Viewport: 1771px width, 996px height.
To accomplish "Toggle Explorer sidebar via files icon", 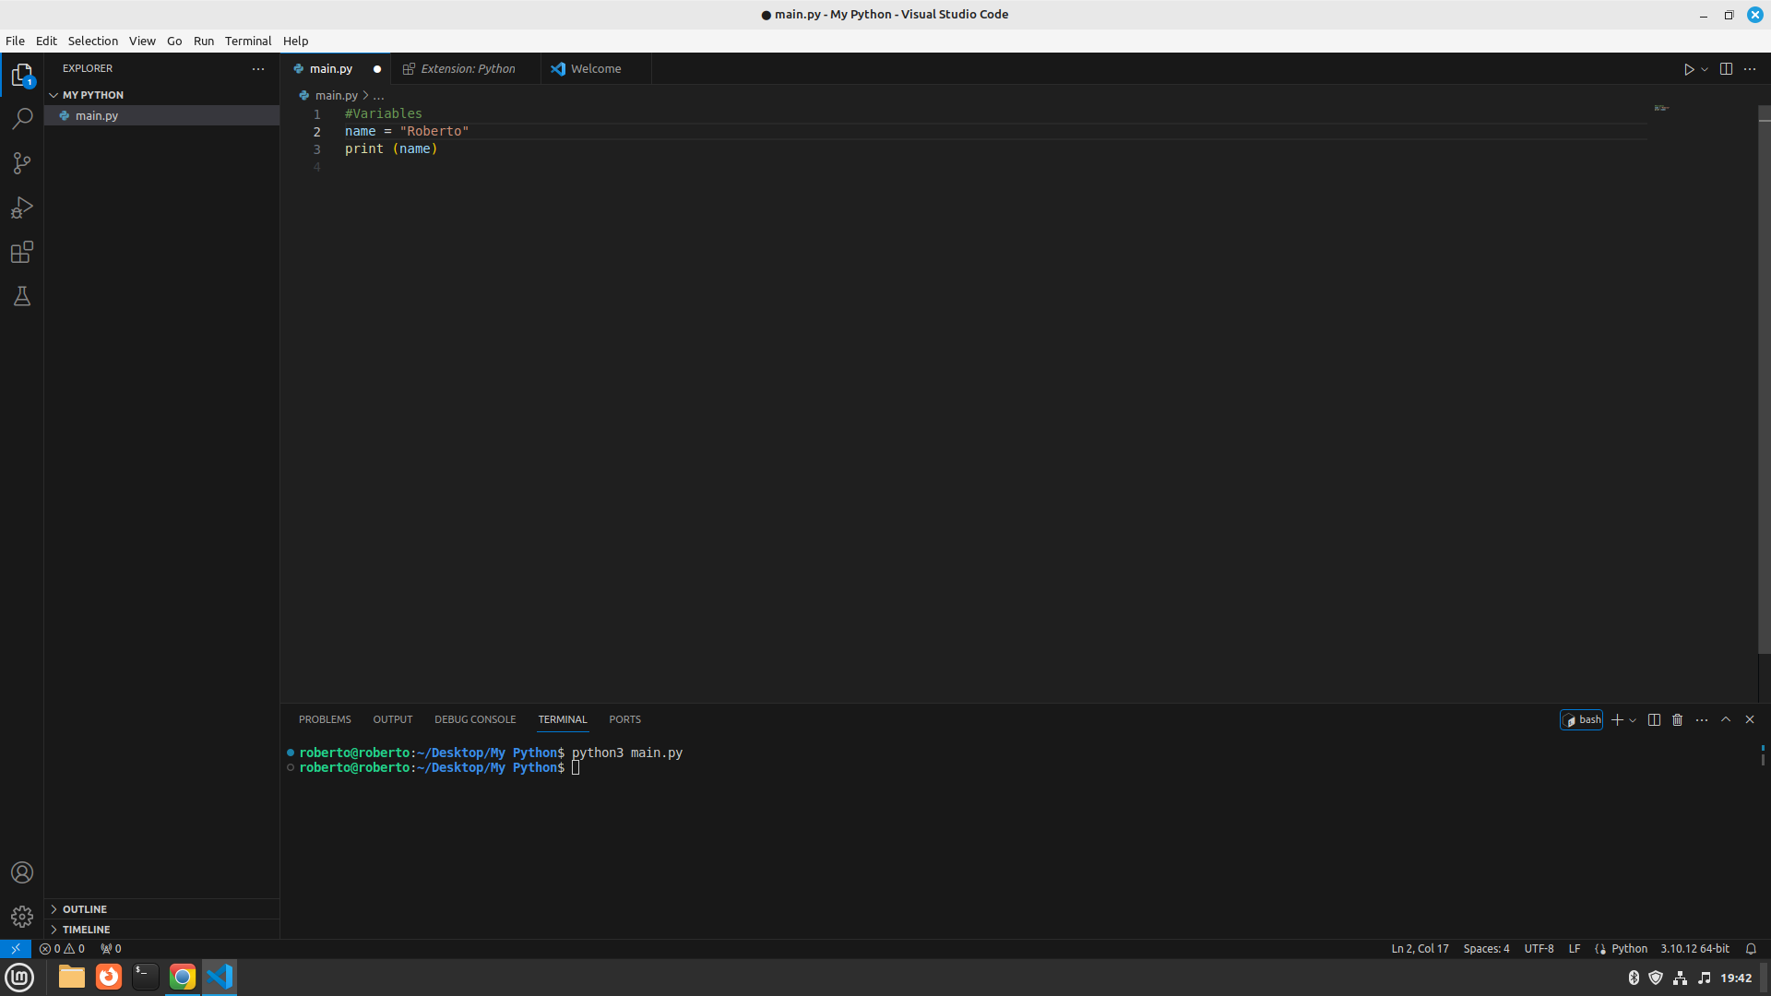I will click(22, 75).
